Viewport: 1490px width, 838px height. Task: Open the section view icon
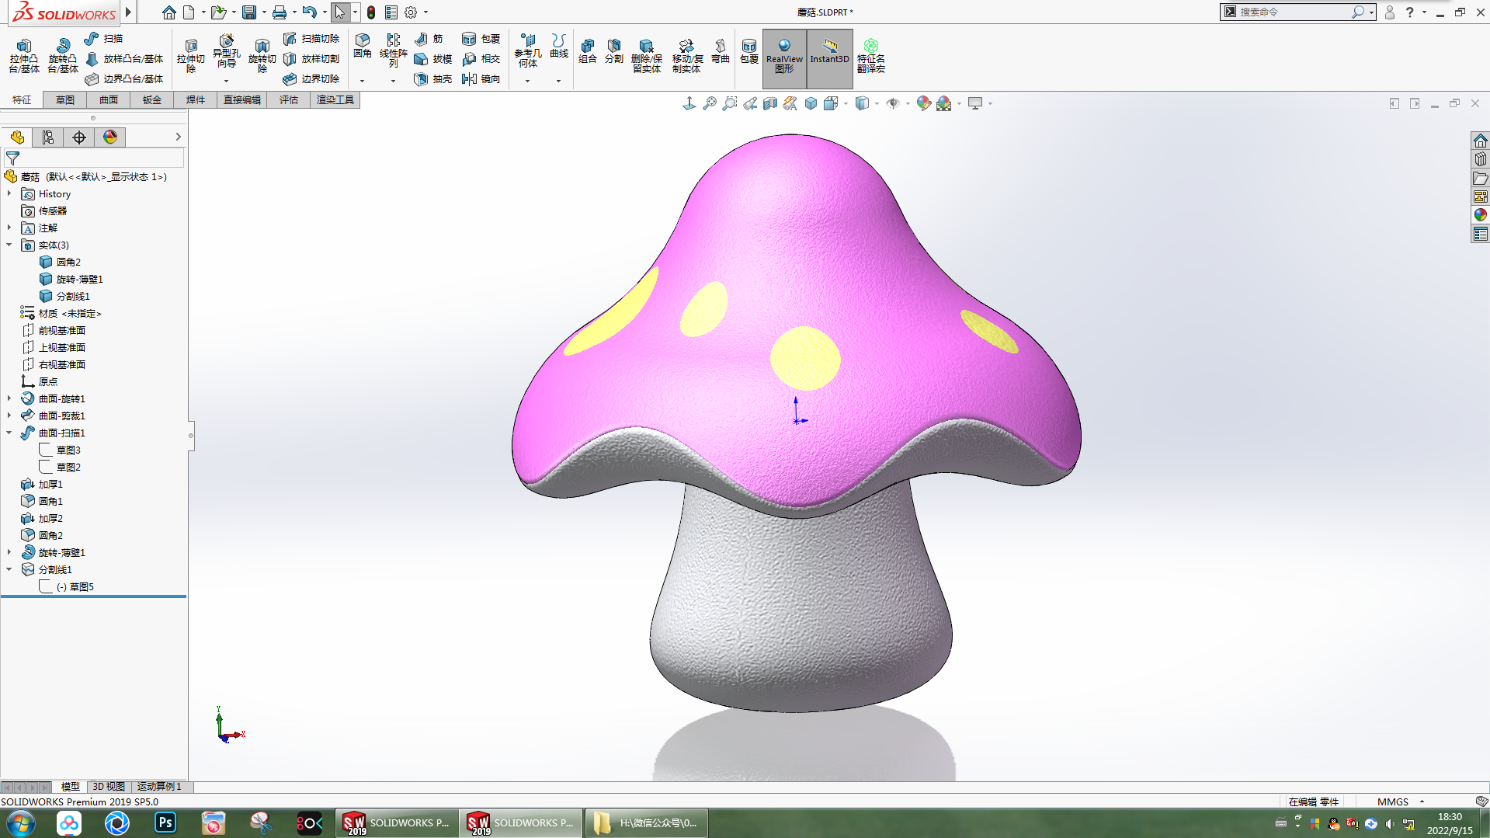pyautogui.click(x=769, y=103)
